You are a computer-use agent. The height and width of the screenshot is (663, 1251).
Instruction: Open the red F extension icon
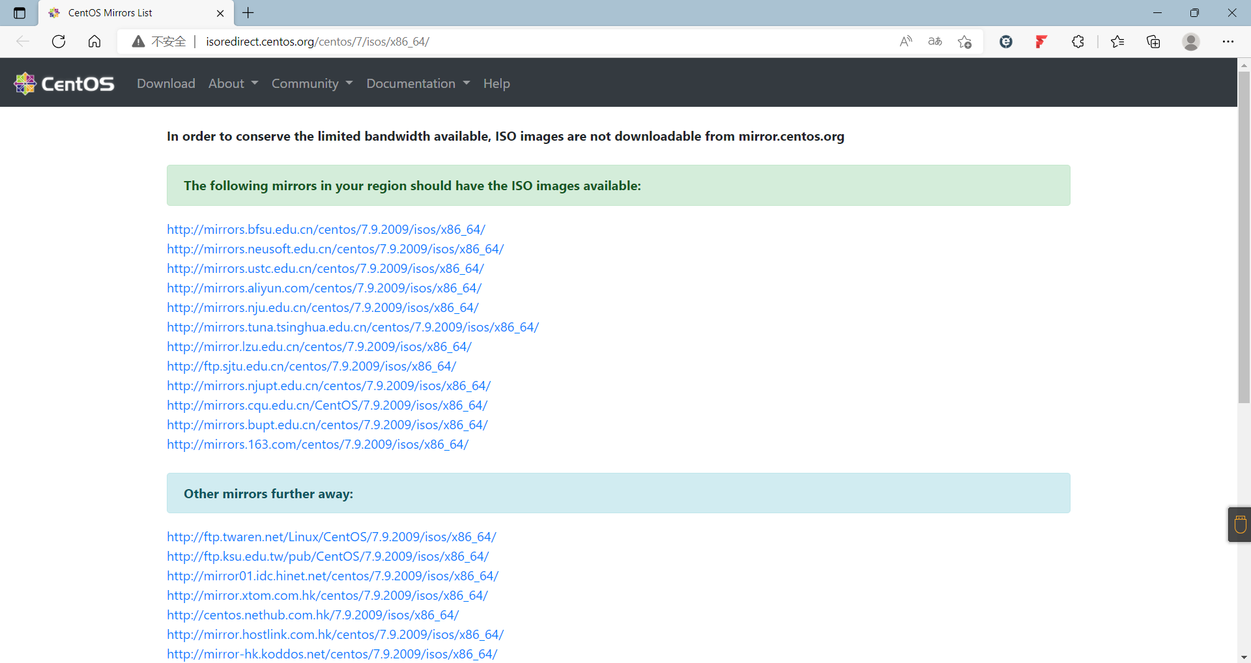point(1041,42)
